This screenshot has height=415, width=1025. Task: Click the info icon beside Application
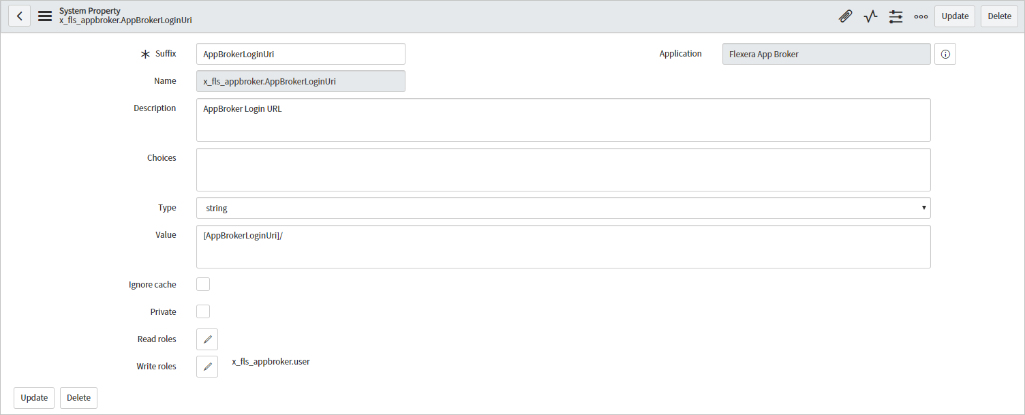click(x=945, y=54)
